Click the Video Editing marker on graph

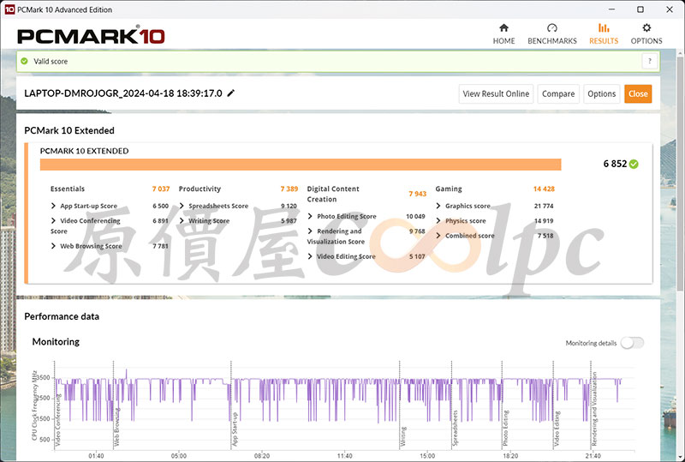click(x=557, y=429)
